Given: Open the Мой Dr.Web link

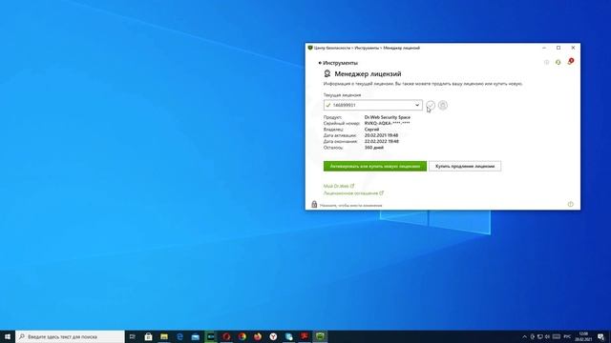Looking at the screenshot, I should tap(339, 187).
